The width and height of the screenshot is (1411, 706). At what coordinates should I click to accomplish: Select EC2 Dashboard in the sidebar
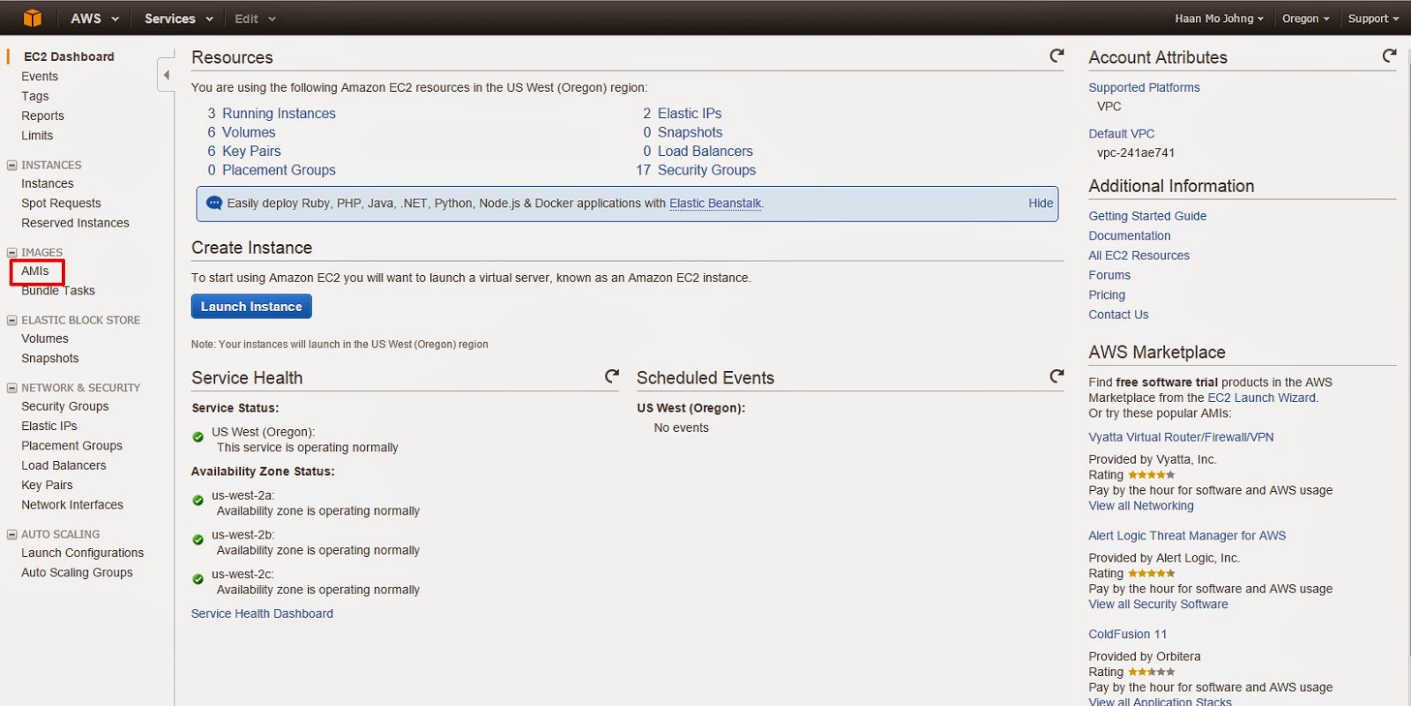pos(69,56)
